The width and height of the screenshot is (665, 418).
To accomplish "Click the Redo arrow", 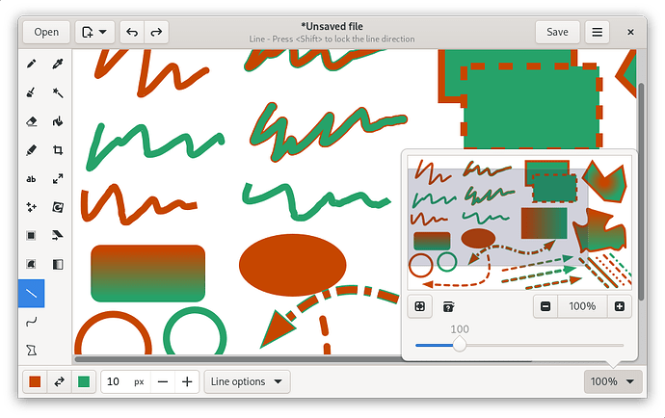I will 155,32.
